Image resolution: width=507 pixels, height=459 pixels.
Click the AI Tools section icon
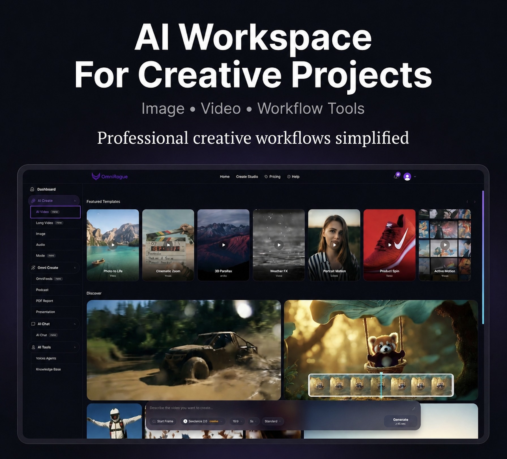pos(33,347)
